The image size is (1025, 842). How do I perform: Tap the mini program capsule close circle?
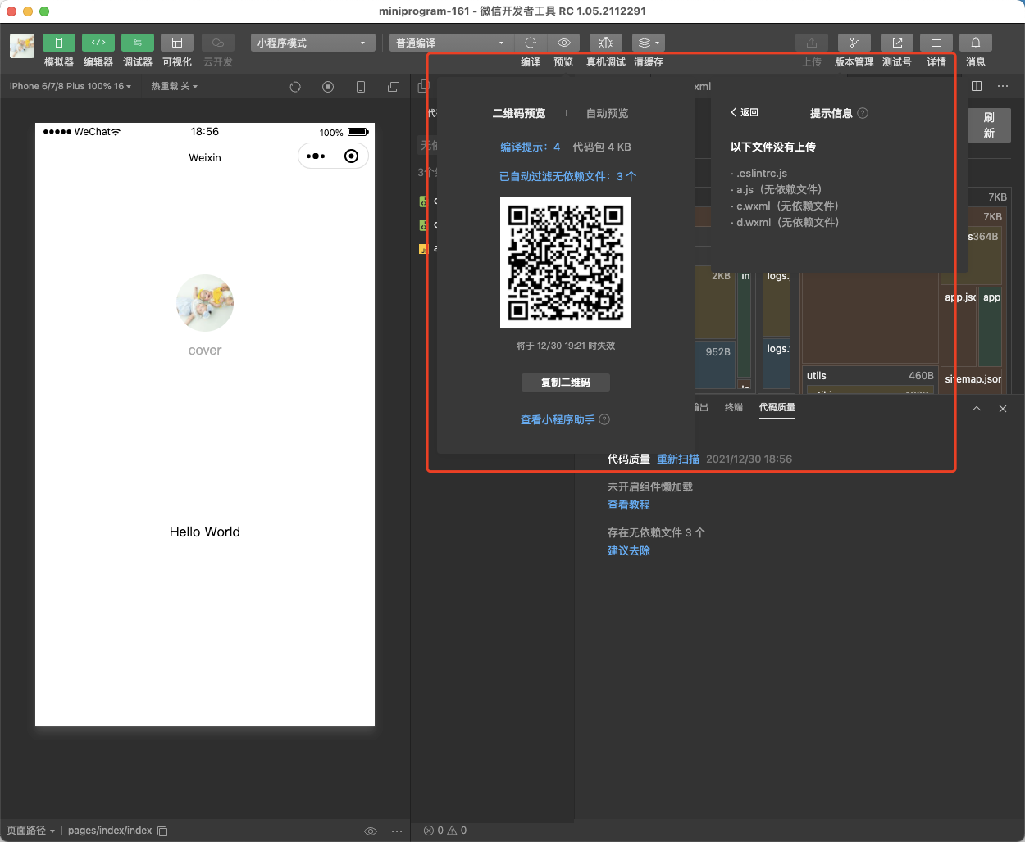coord(352,156)
